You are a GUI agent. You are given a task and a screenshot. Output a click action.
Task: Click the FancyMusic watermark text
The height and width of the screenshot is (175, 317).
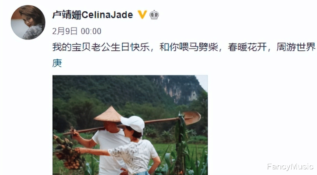290,167
